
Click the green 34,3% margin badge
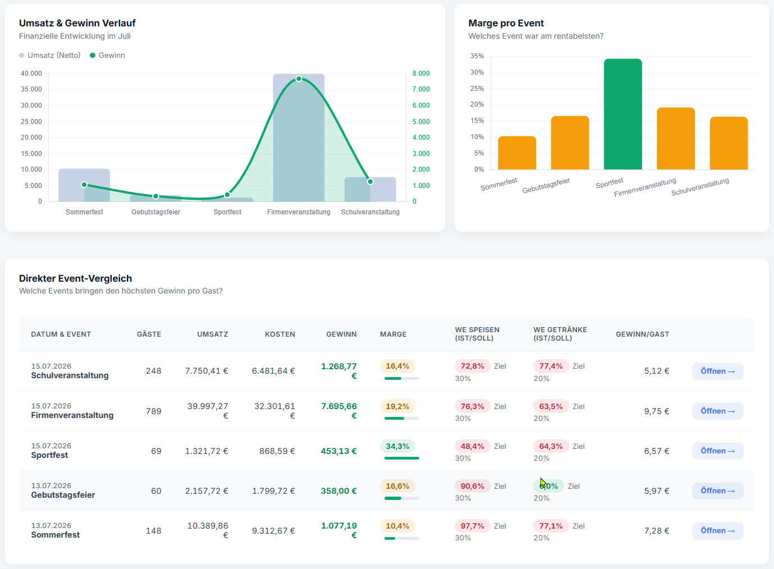[397, 446]
